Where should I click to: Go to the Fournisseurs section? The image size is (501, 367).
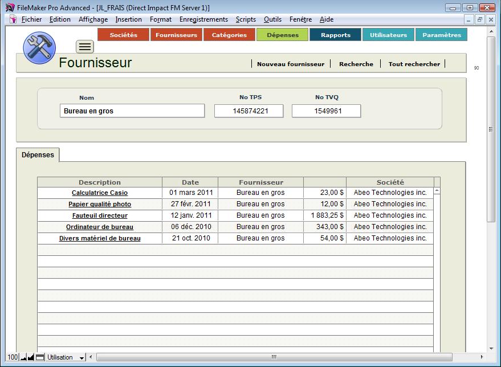(x=176, y=35)
